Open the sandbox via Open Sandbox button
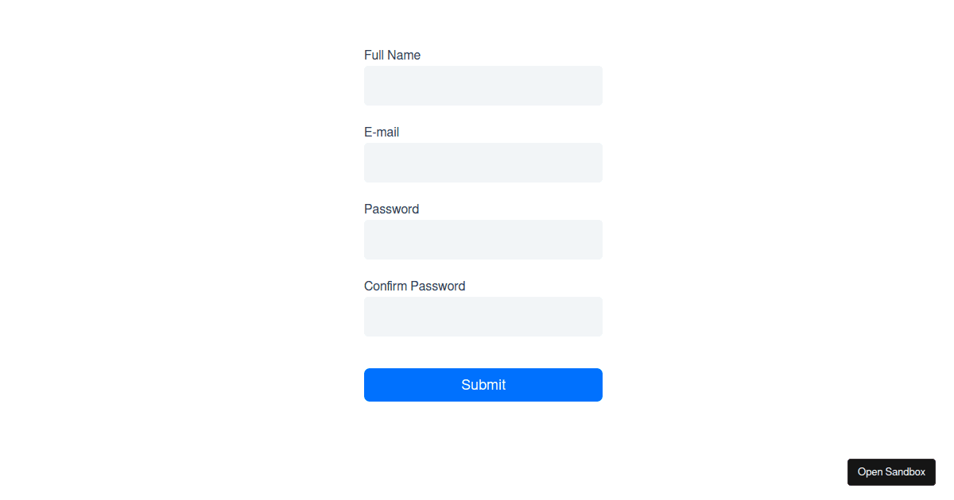This screenshot has height=500, width=954. pos(891,472)
